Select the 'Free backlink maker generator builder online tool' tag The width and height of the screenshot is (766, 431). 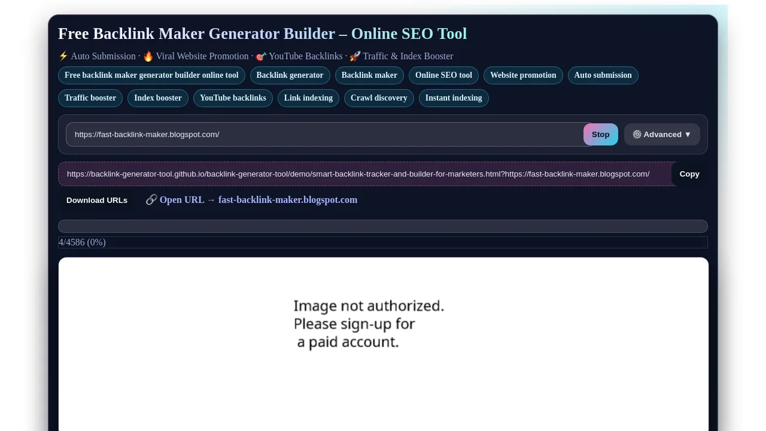(x=151, y=75)
